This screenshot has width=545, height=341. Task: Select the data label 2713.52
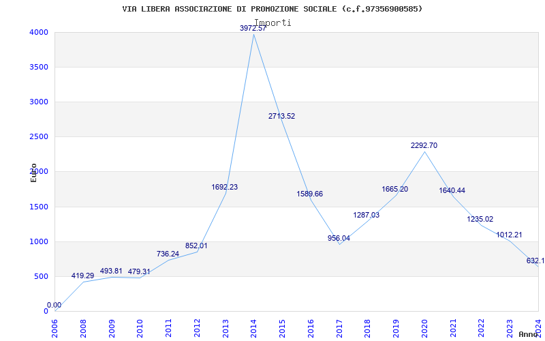point(281,116)
